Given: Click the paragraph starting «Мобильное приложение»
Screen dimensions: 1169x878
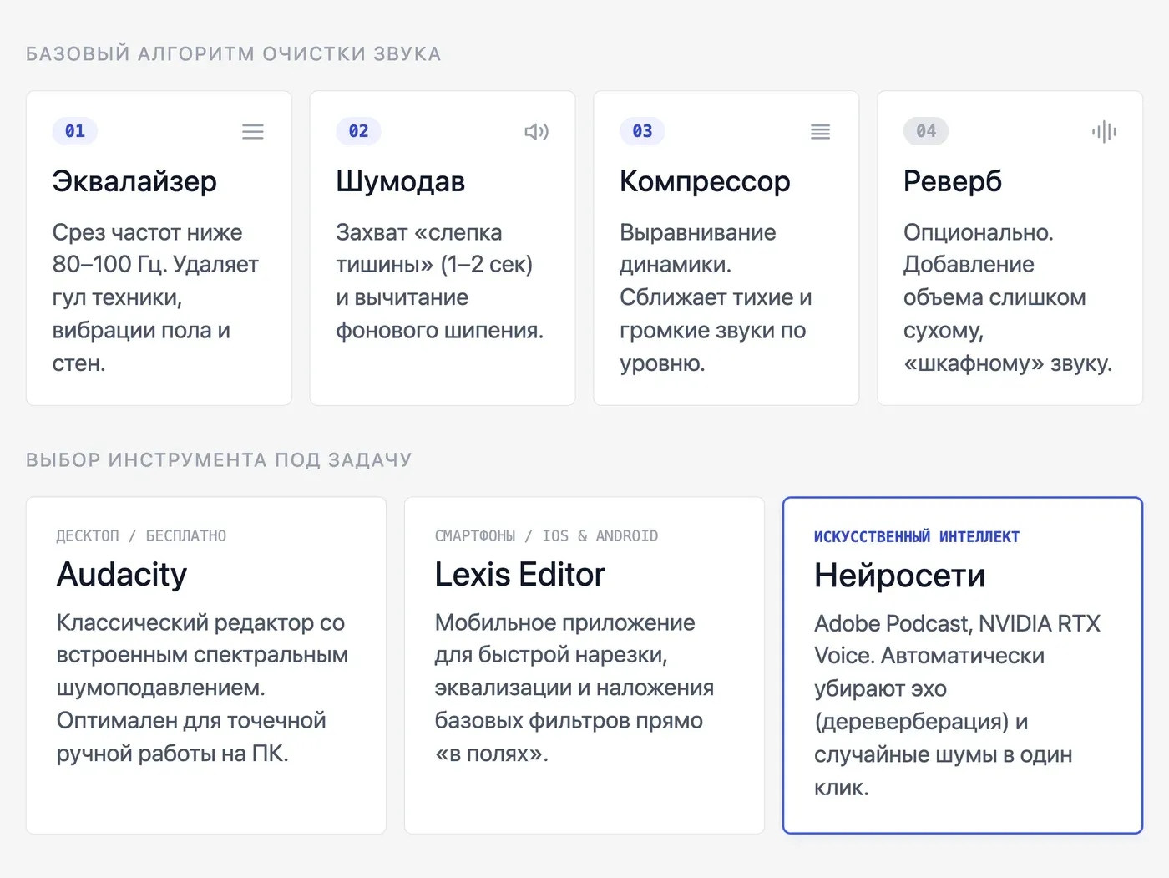Looking at the screenshot, I should coord(574,688).
